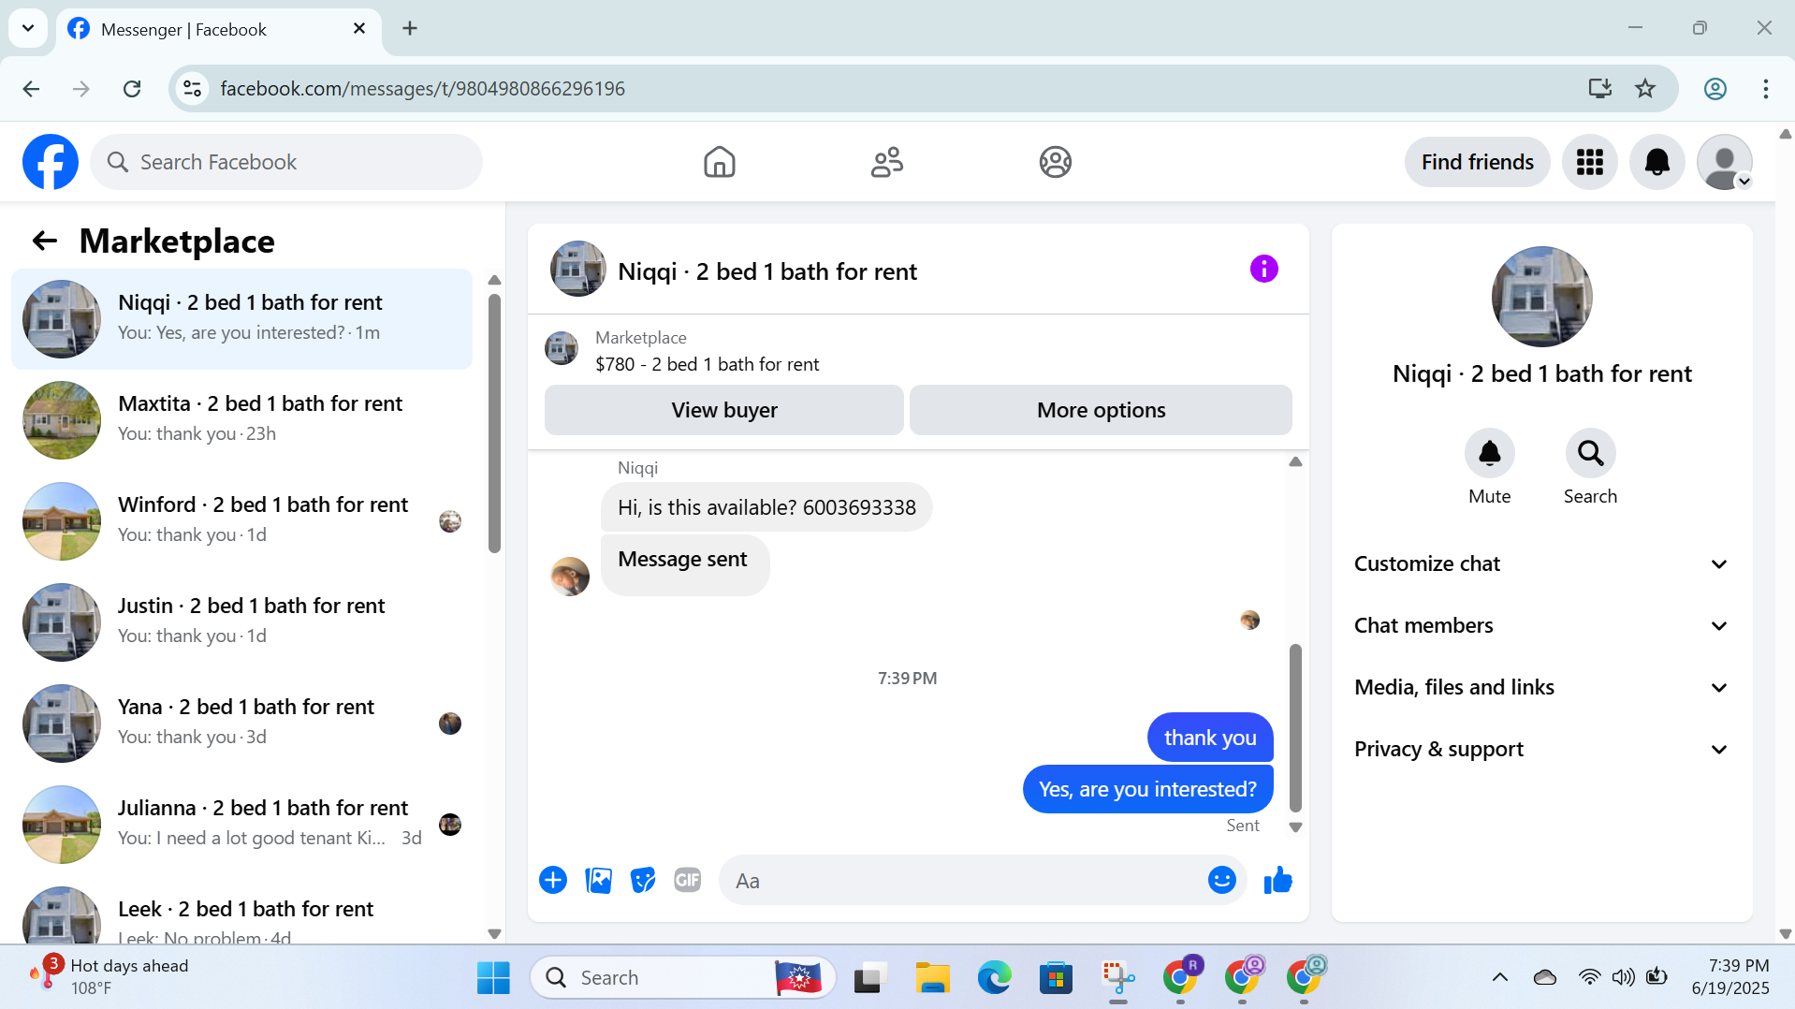Click the Search Facebook field
1795x1009 pixels.
point(286,162)
